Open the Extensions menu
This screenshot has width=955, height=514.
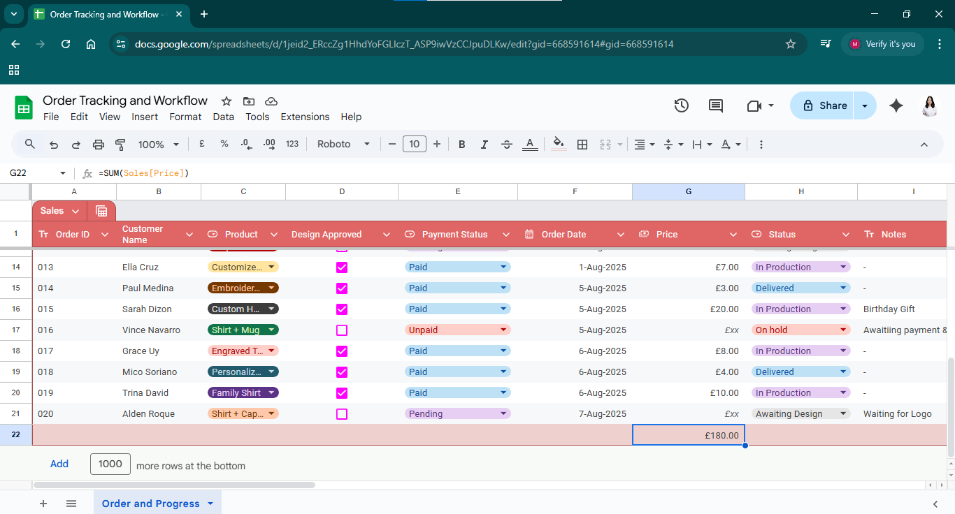click(305, 117)
